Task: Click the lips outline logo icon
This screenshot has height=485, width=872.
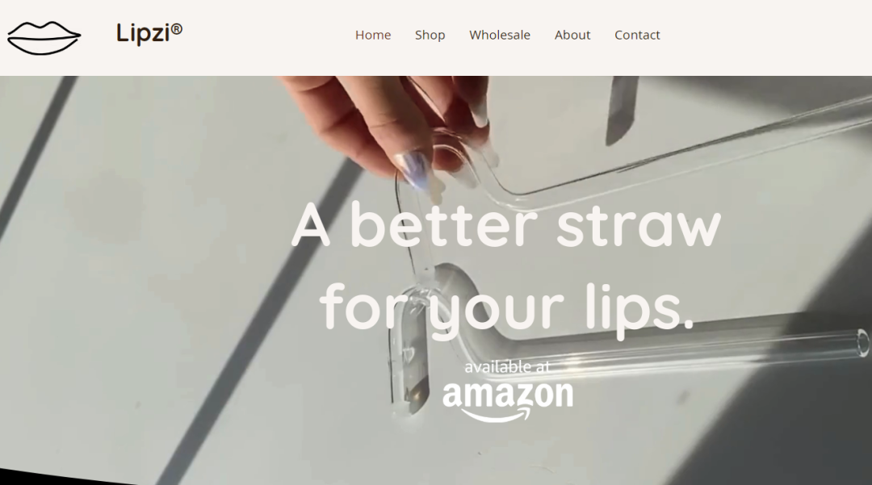Action: 44,38
